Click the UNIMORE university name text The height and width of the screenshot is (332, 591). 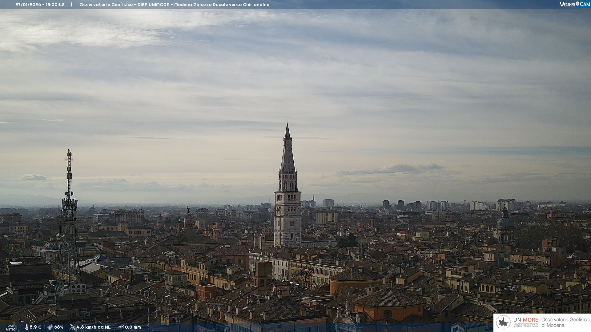coord(525,320)
